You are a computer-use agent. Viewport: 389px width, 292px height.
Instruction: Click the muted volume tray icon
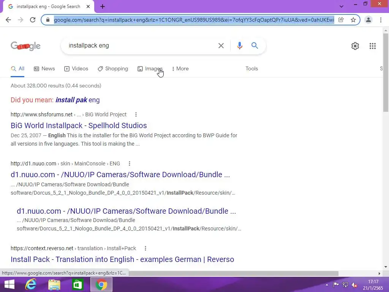(x=354, y=285)
